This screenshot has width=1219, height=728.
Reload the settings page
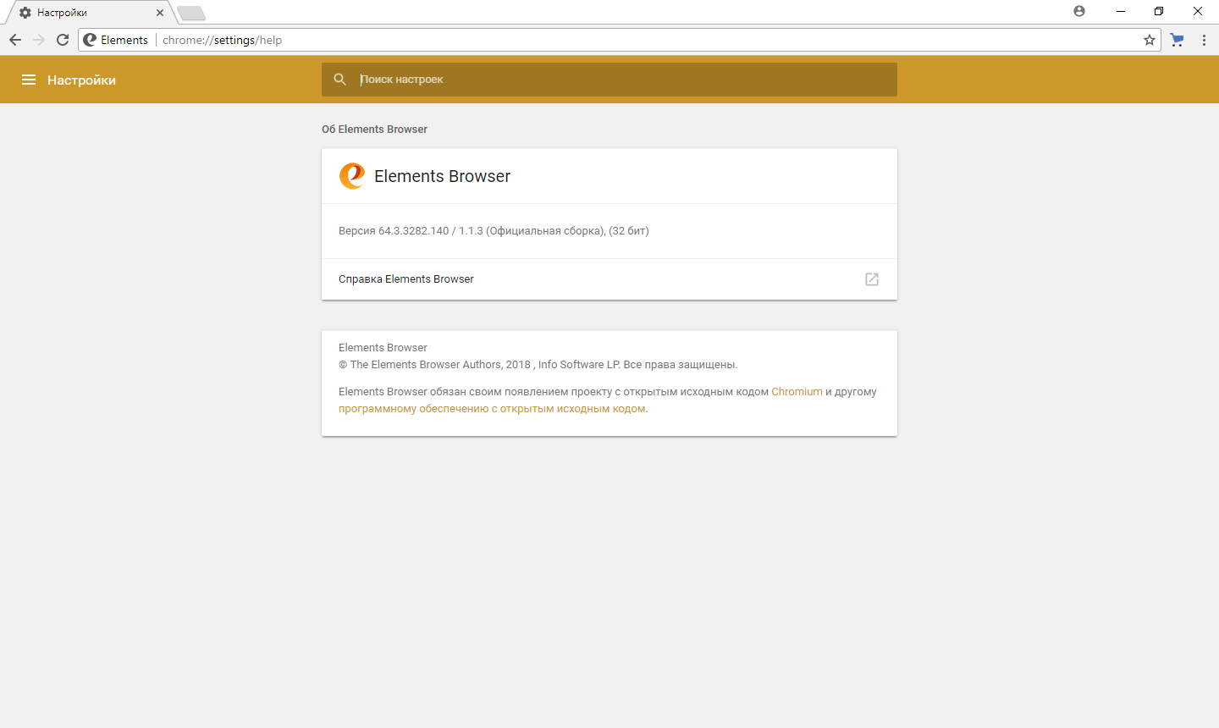[63, 39]
